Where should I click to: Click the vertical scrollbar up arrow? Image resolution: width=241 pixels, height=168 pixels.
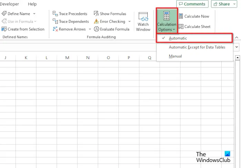point(238,58)
